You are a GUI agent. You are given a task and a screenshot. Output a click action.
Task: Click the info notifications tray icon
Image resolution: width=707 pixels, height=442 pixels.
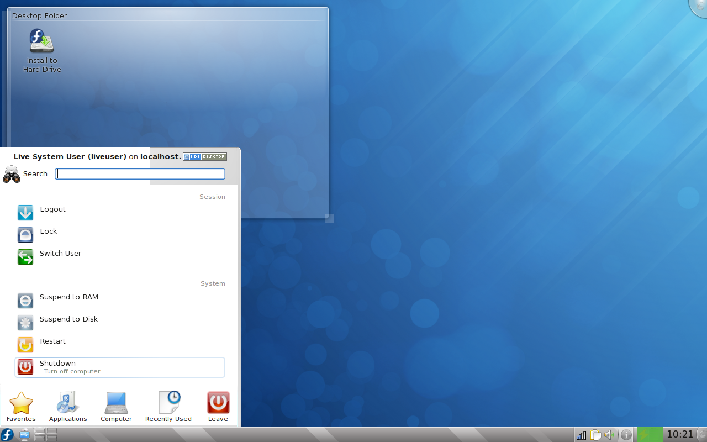click(x=626, y=435)
